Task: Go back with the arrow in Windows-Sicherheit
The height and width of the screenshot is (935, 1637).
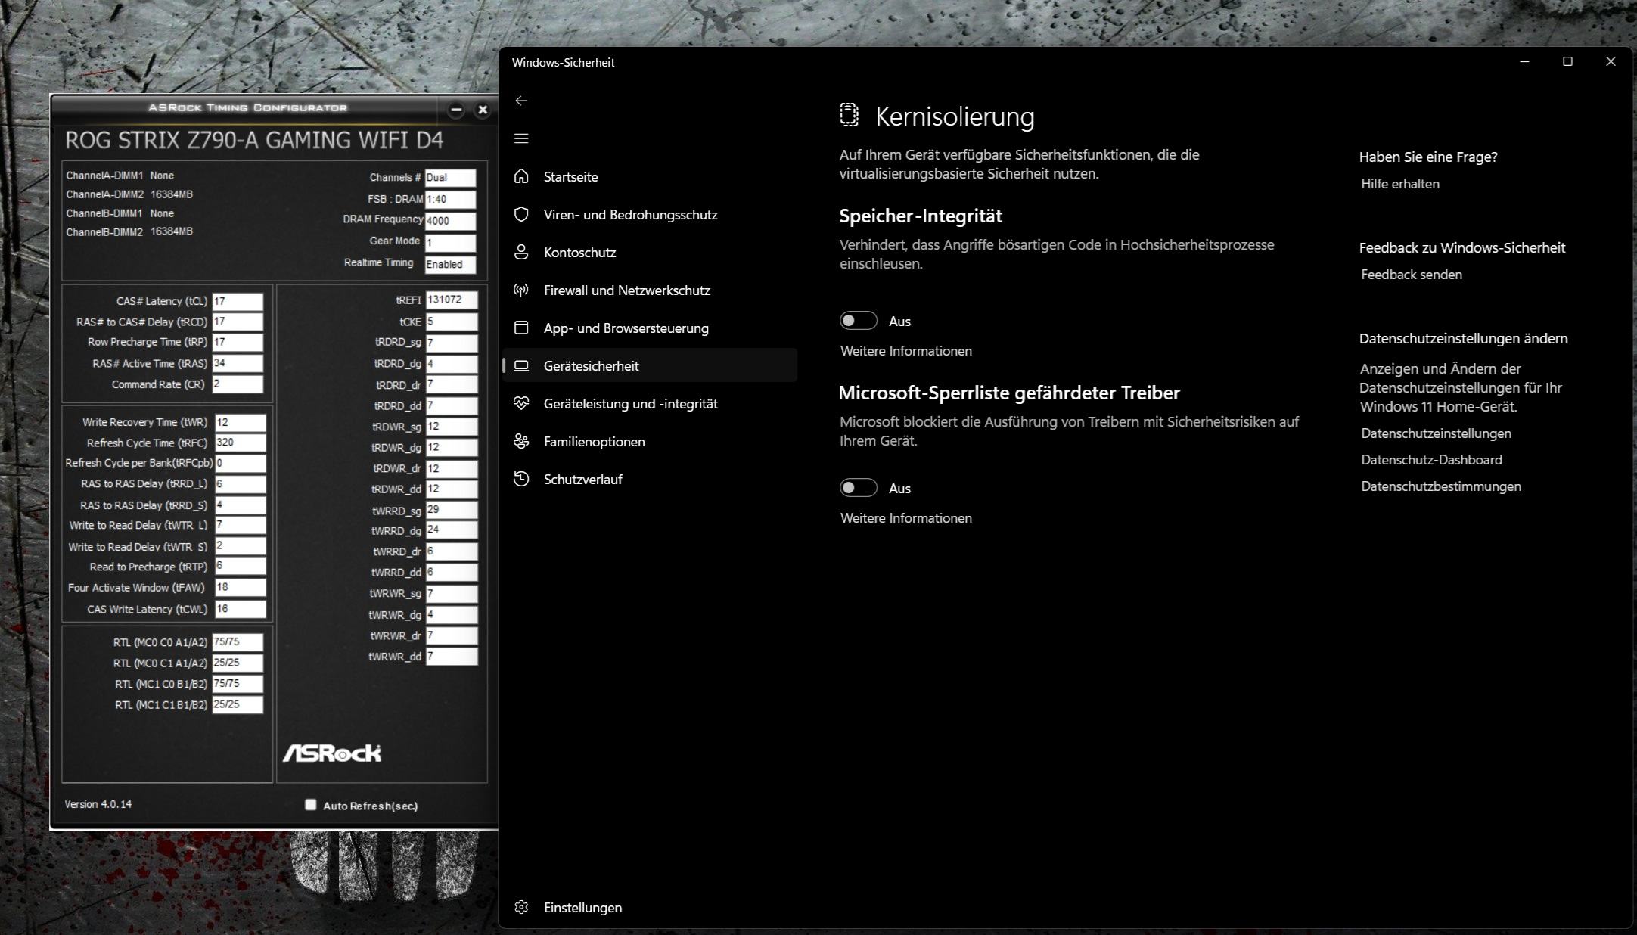Action: (x=520, y=101)
